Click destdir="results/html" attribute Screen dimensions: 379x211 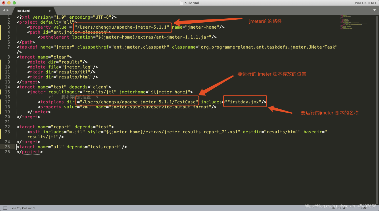[272, 132]
